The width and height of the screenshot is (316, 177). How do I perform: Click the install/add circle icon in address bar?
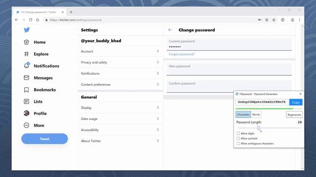267,20
